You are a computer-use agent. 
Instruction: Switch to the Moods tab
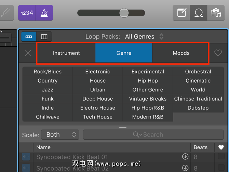click(x=181, y=53)
